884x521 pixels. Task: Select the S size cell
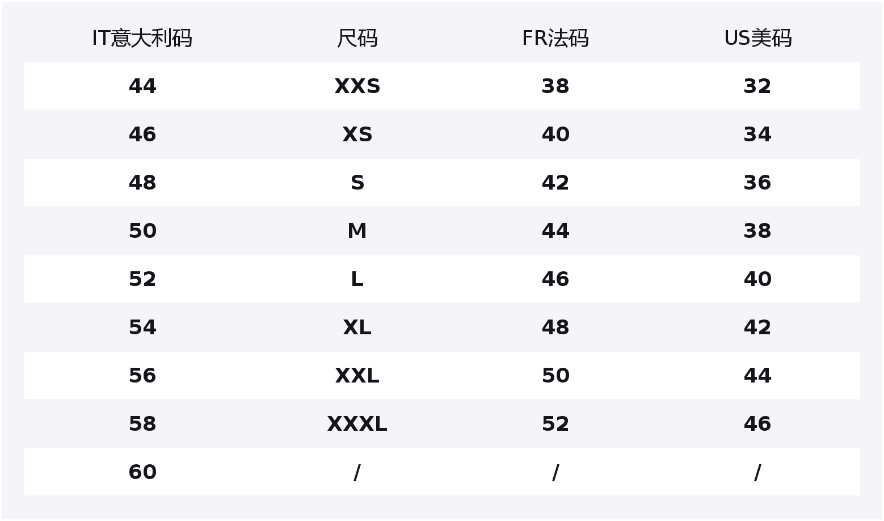tap(357, 183)
